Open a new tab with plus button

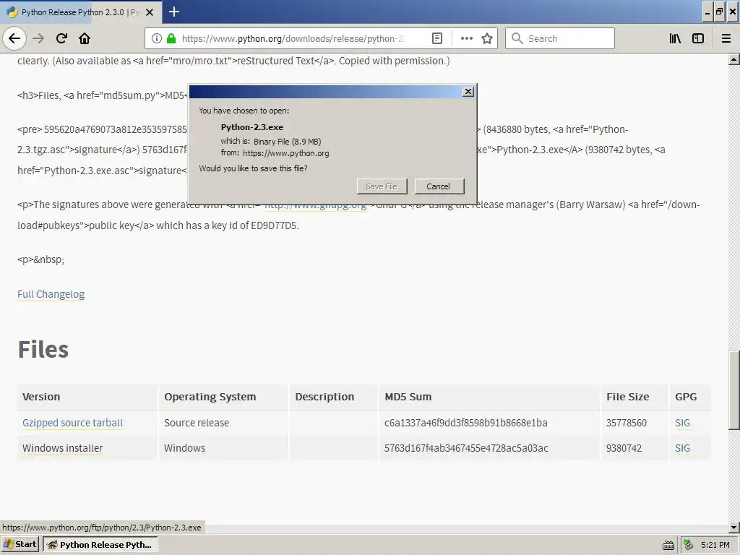173,12
